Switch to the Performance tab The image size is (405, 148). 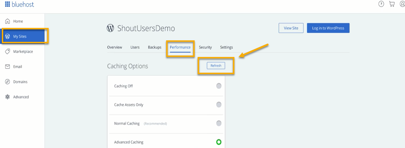(180, 47)
